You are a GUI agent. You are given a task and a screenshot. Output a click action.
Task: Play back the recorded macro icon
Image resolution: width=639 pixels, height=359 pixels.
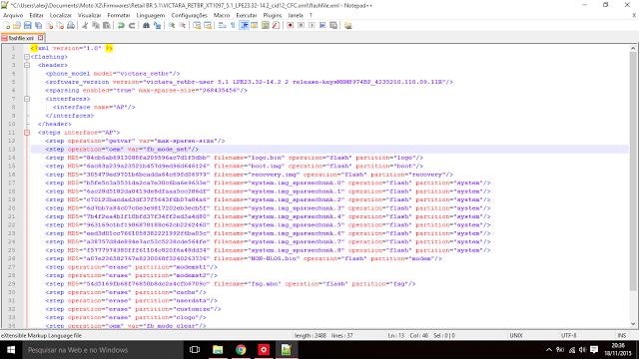click(312, 26)
